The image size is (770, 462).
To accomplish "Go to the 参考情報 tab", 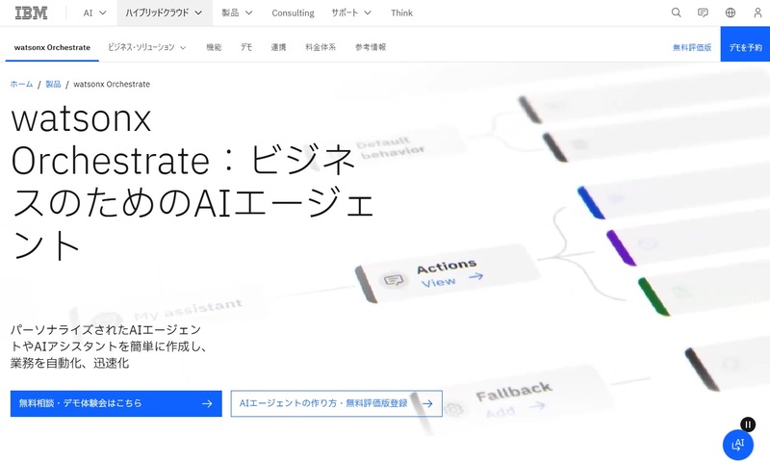I will click(371, 47).
